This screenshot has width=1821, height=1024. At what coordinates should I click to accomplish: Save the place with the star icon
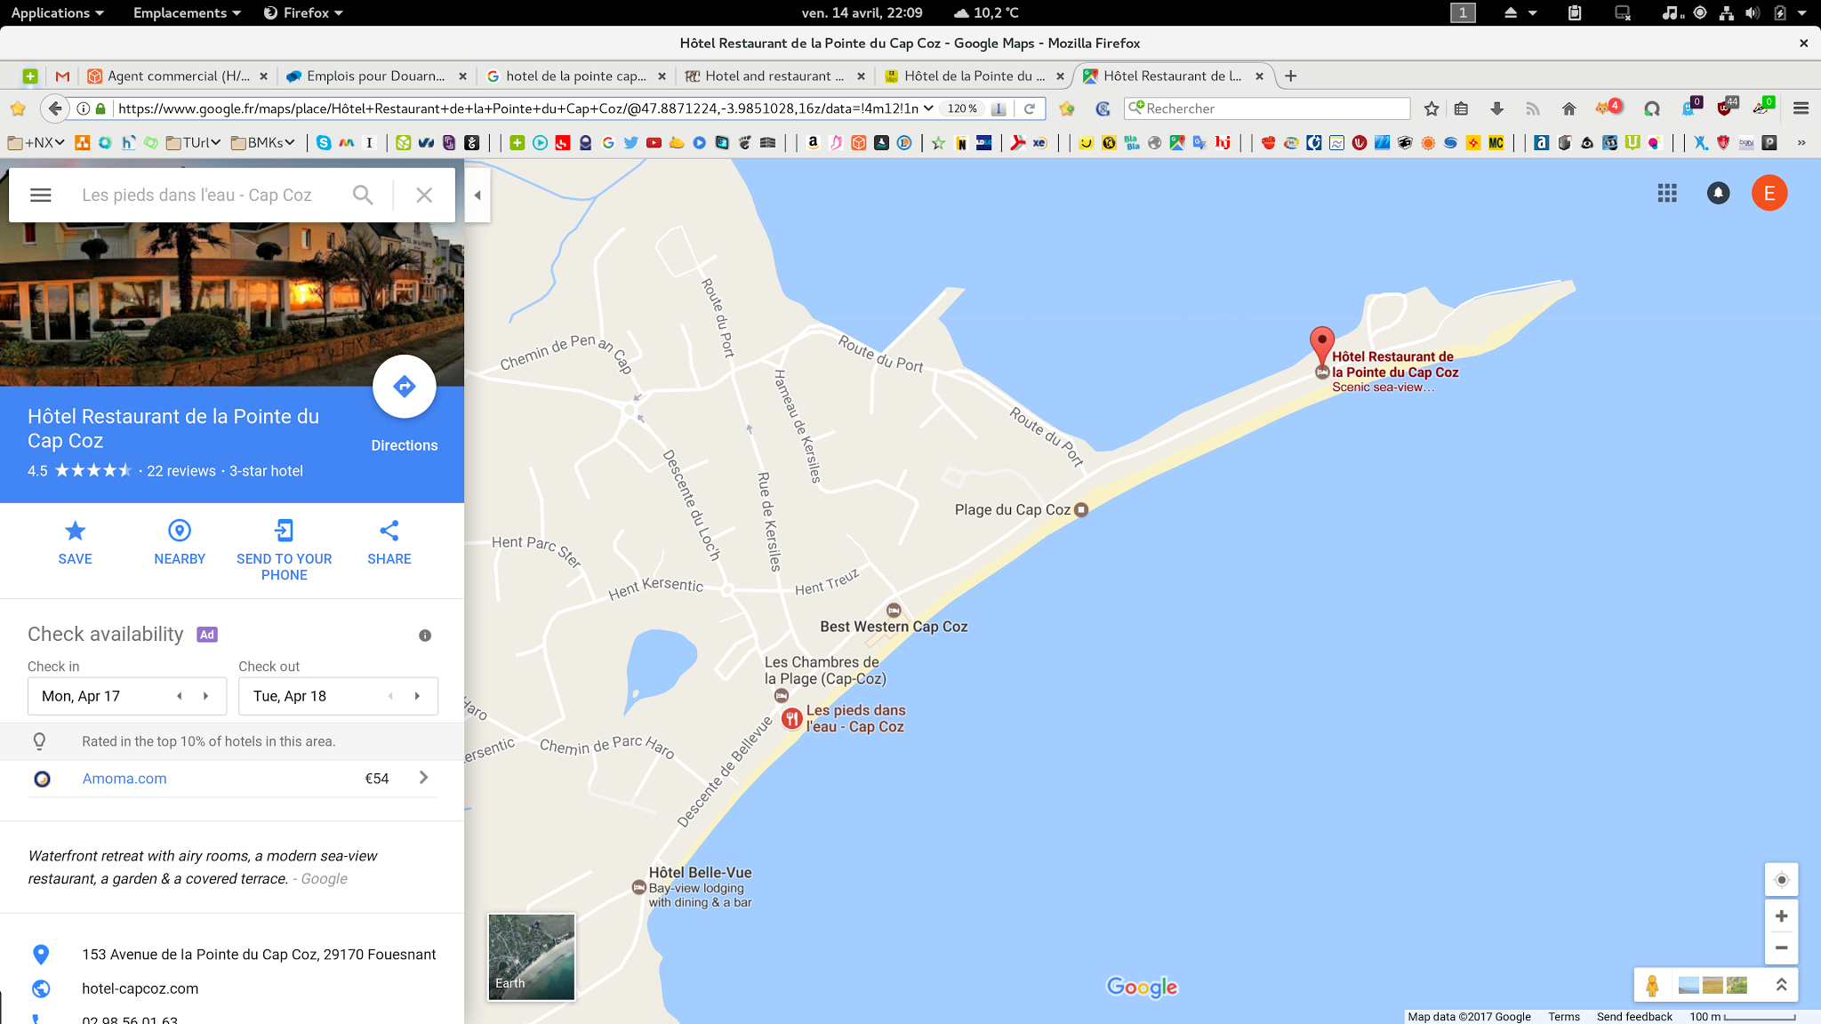[75, 532]
